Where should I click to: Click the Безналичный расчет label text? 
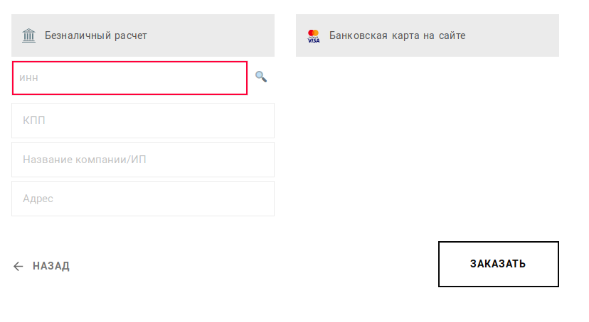(96, 35)
